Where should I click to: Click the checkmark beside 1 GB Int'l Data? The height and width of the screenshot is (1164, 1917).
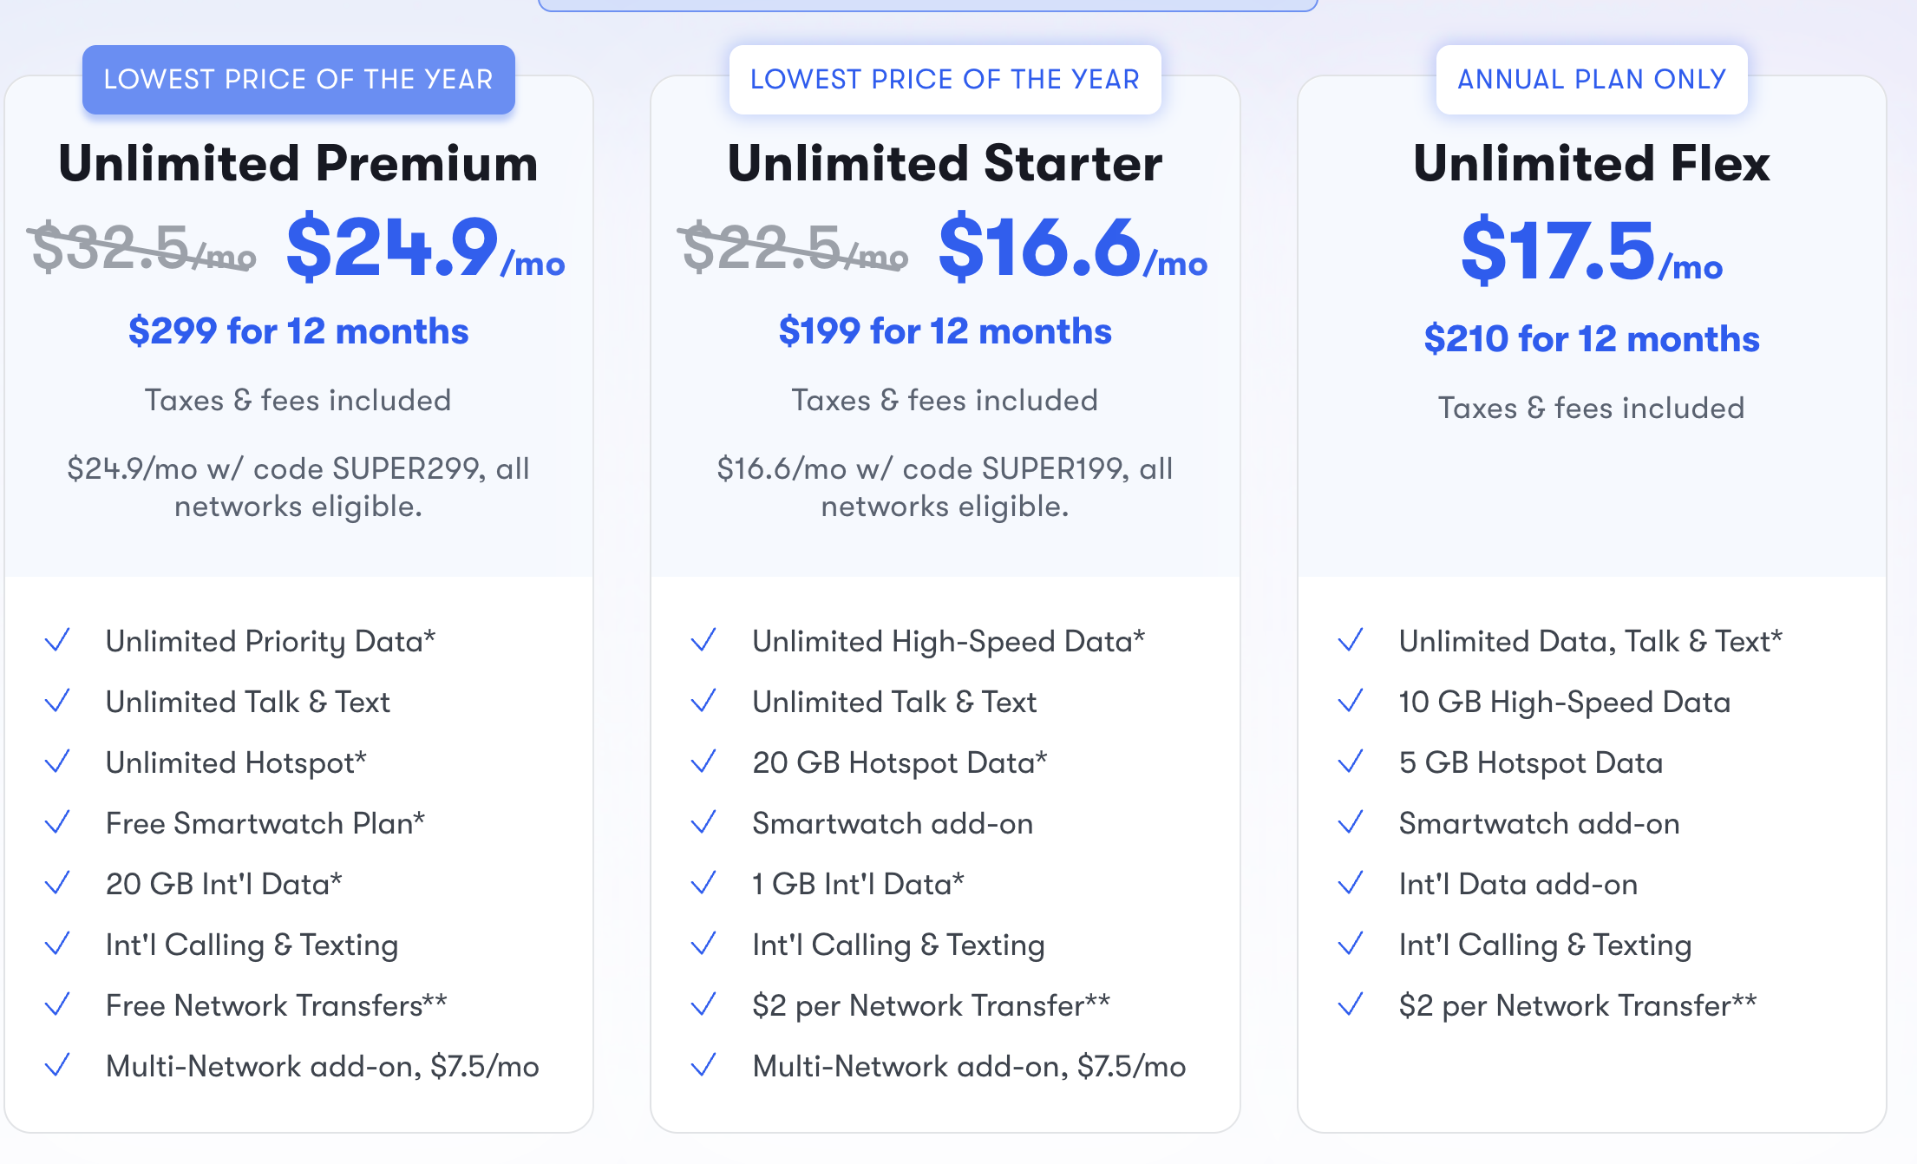pos(703,884)
